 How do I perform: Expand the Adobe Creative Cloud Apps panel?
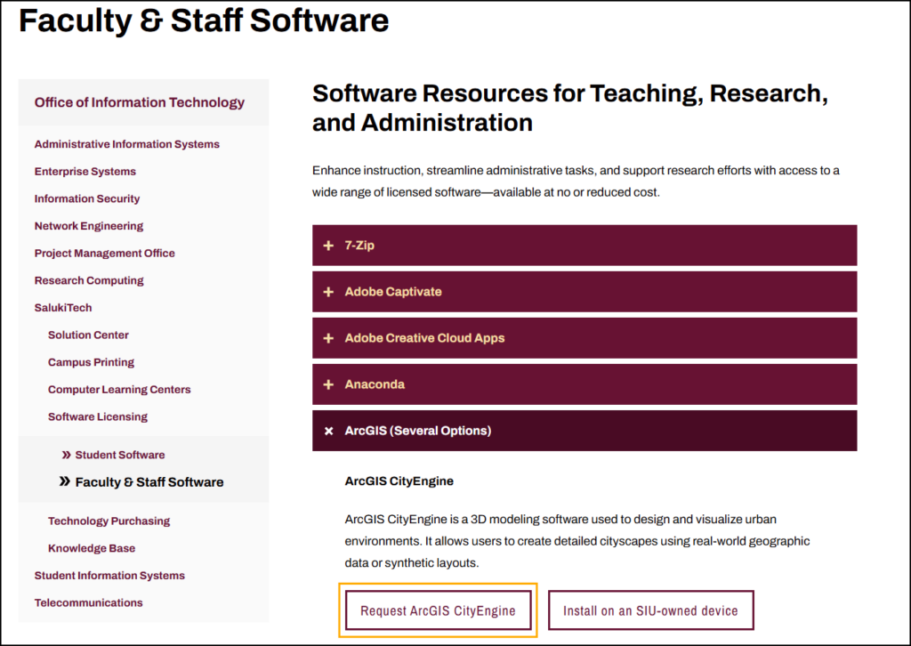(584, 338)
